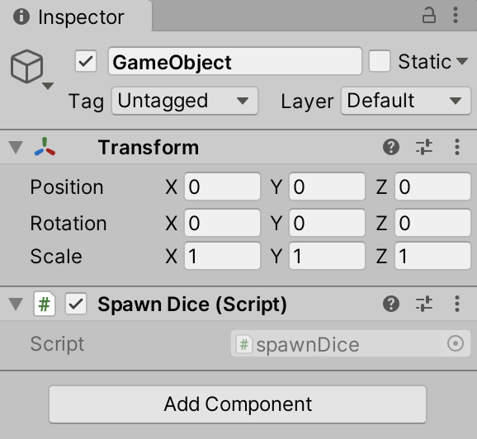
Task: Click the GameObject cube icon
Action: tap(26, 66)
